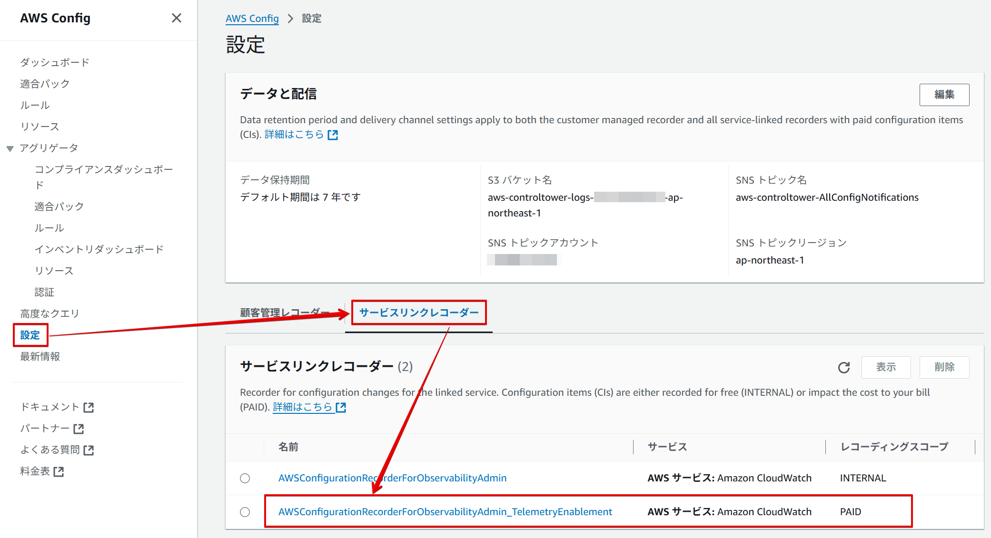Screen dimensions: 991x538
Task: Switch to the 顧客管理レコーダー tab
Action: tap(285, 313)
